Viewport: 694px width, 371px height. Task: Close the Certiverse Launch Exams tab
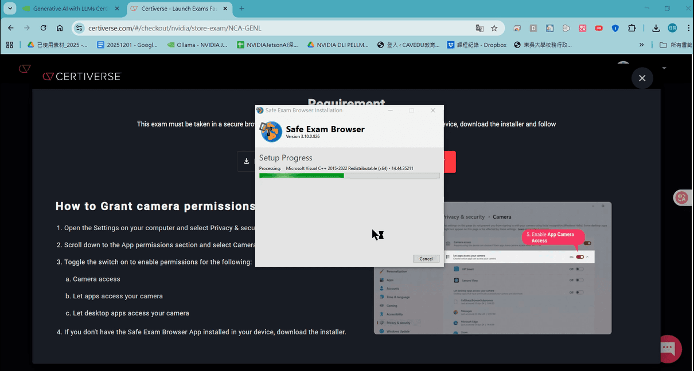(x=224, y=9)
